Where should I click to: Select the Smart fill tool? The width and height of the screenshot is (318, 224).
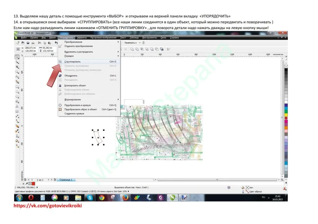coord(17,82)
